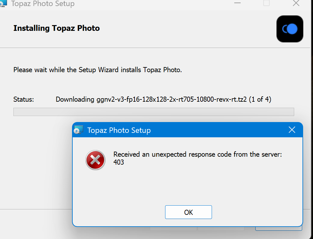Click the "Status:" label
This screenshot has height=239, width=313.
click(24, 99)
